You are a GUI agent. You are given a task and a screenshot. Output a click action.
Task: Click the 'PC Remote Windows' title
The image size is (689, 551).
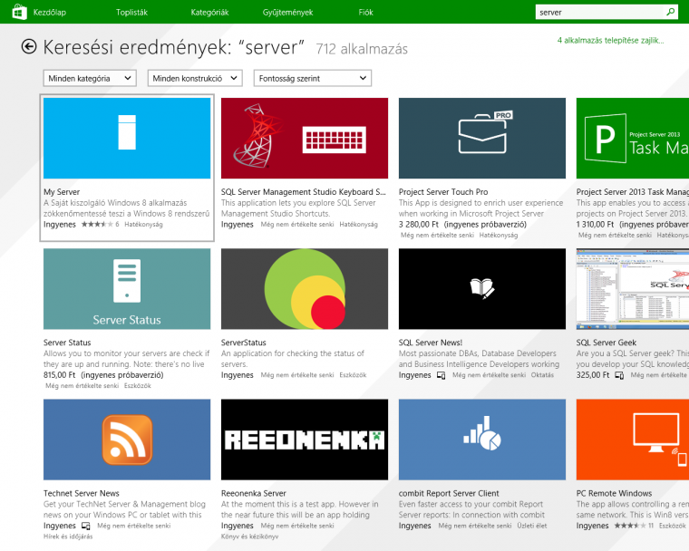tap(615, 493)
